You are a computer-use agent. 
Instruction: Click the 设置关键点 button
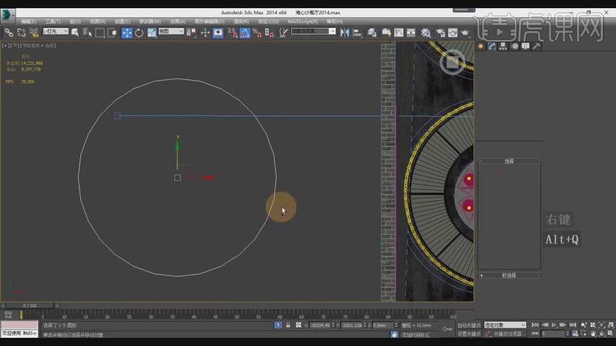tap(469, 334)
